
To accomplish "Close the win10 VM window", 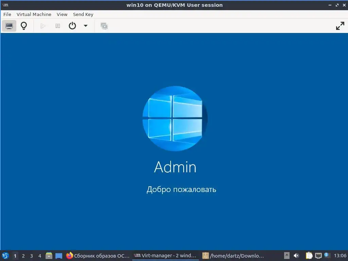I will click(344, 5).
